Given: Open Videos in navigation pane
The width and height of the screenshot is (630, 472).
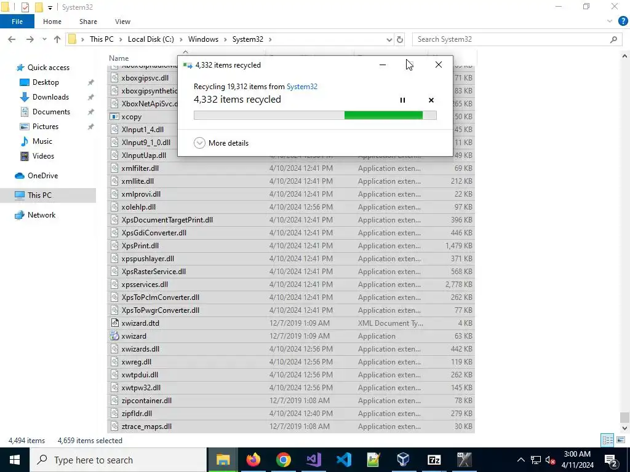Looking at the screenshot, I should 43,156.
